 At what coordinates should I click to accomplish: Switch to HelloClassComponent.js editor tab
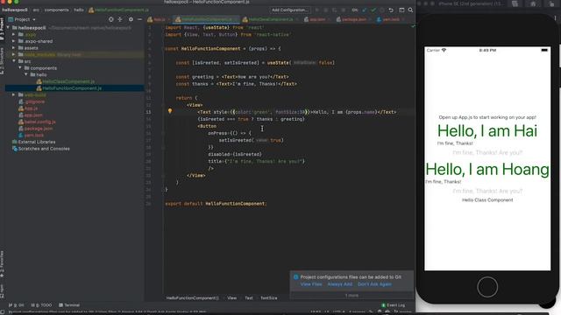[x=270, y=19]
